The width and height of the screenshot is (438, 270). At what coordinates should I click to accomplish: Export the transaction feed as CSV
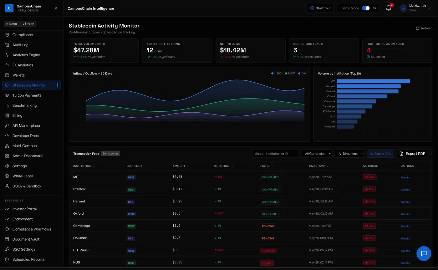[380, 154]
